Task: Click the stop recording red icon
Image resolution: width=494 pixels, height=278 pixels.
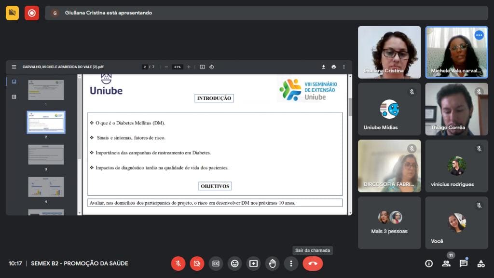Action: [32, 13]
